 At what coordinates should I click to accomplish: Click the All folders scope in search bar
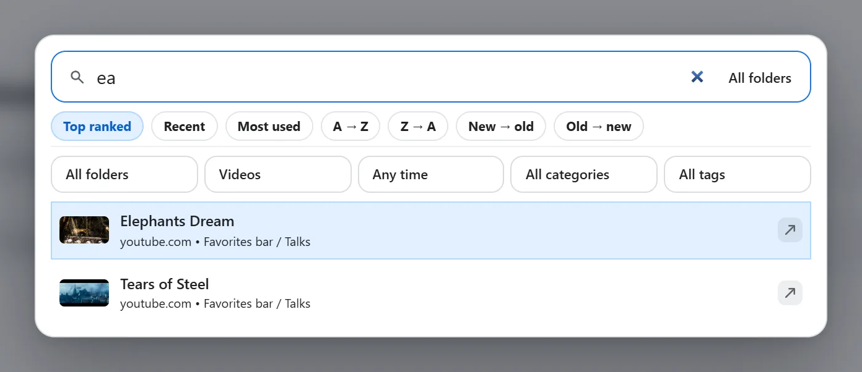click(x=760, y=78)
